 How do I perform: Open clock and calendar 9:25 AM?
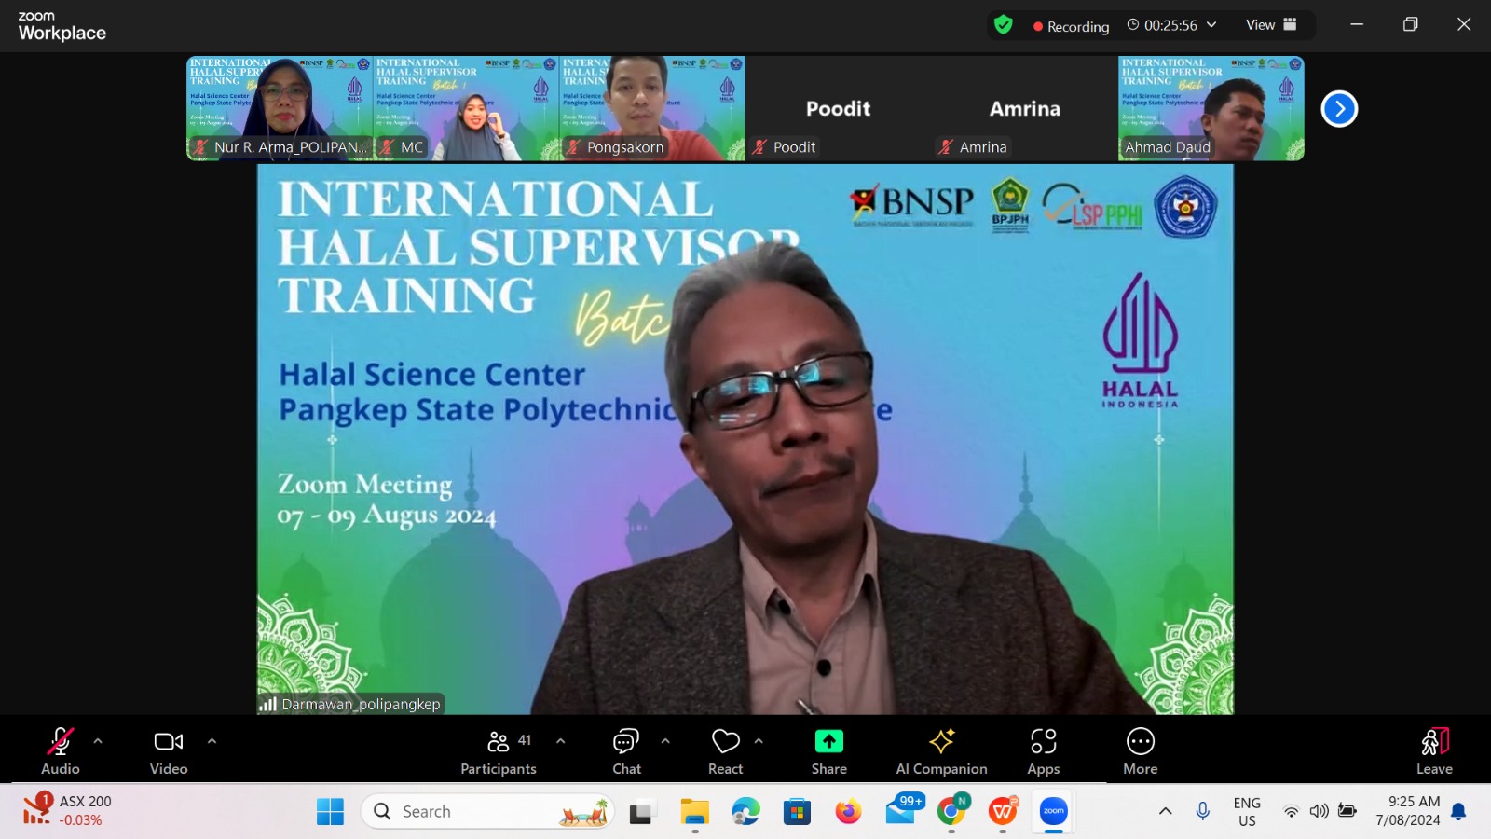pyautogui.click(x=1408, y=811)
